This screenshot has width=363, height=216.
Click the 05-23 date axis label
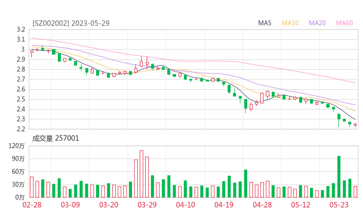[339, 205]
